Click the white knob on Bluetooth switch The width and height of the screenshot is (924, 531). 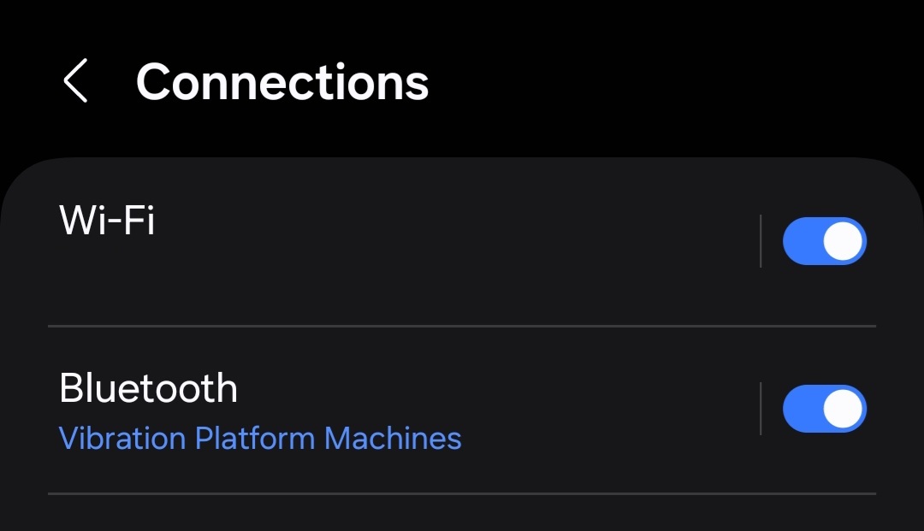click(843, 409)
